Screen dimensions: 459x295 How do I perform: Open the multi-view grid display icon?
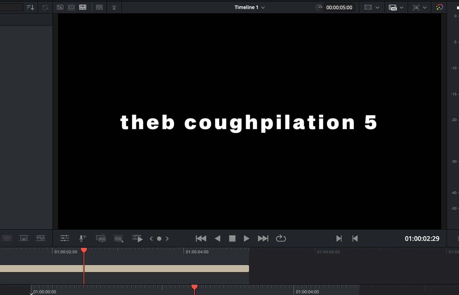[99, 7]
